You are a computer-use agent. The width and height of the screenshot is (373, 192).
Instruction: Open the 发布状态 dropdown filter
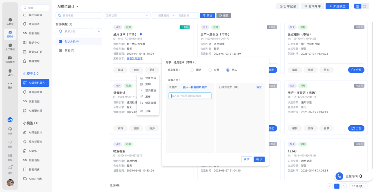click(127, 15)
